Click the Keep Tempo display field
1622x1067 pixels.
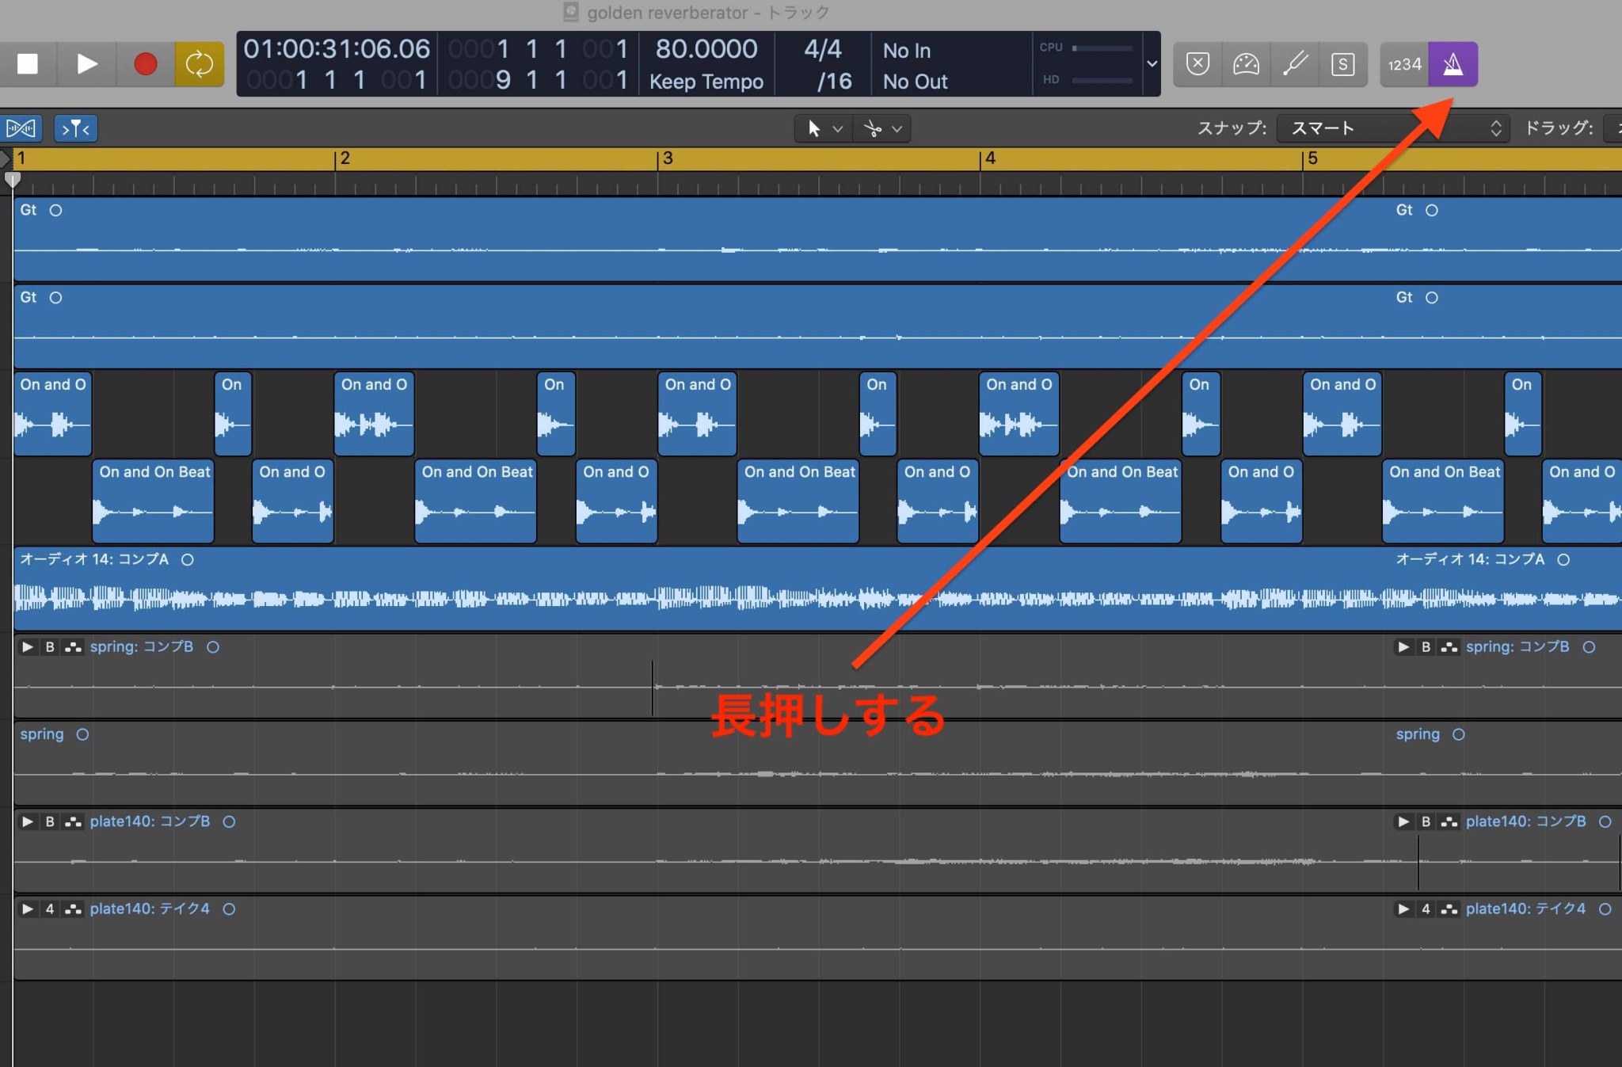707,81
